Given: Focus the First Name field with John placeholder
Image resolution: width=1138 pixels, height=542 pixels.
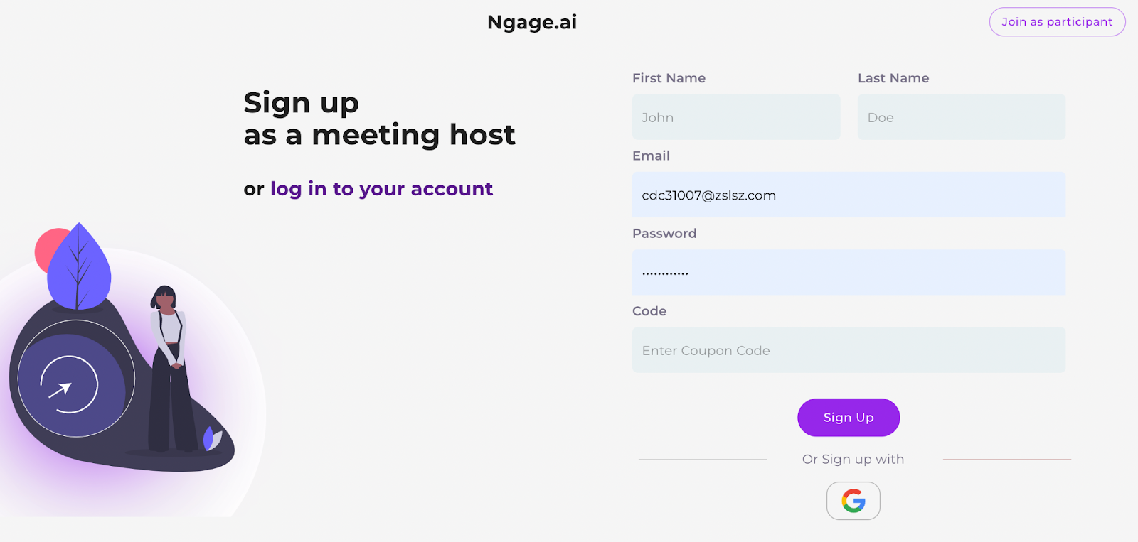Looking at the screenshot, I should click(736, 117).
